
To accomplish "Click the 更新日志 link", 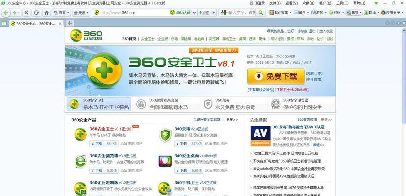I will pos(314,73).
